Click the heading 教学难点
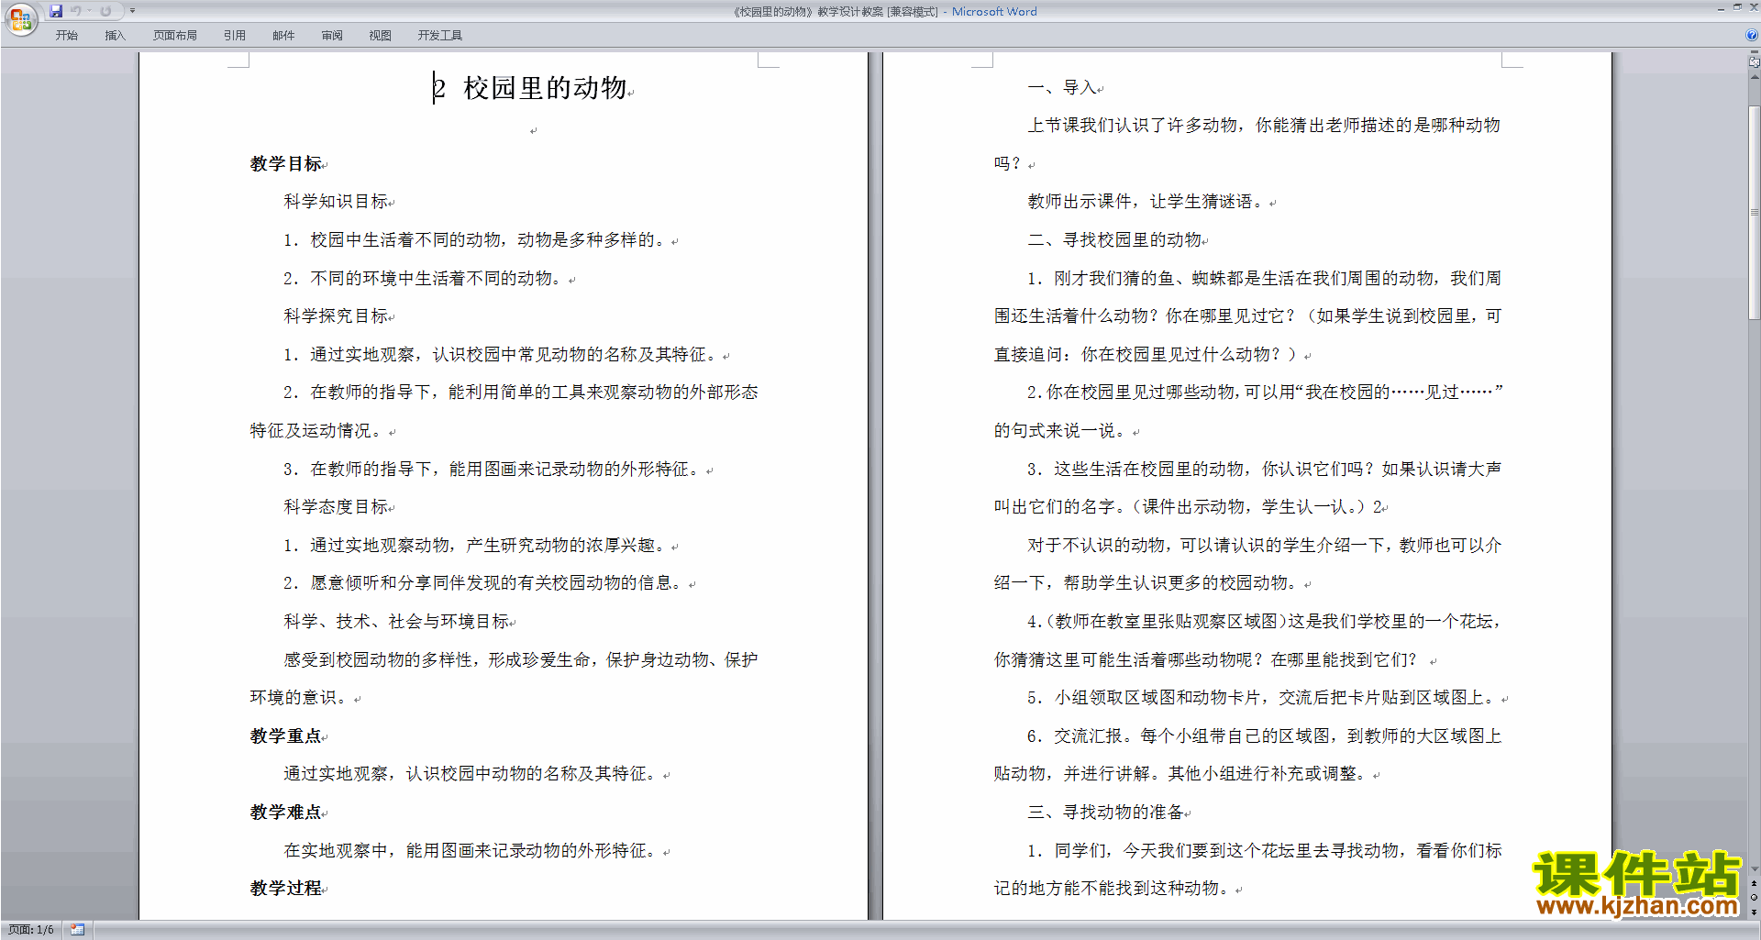This screenshot has height=940, width=1761. [x=285, y=813]
